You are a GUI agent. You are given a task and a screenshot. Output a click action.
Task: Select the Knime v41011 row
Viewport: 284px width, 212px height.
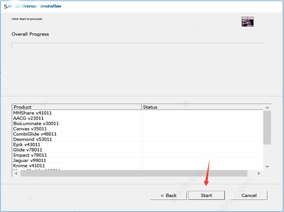point(138,166)
